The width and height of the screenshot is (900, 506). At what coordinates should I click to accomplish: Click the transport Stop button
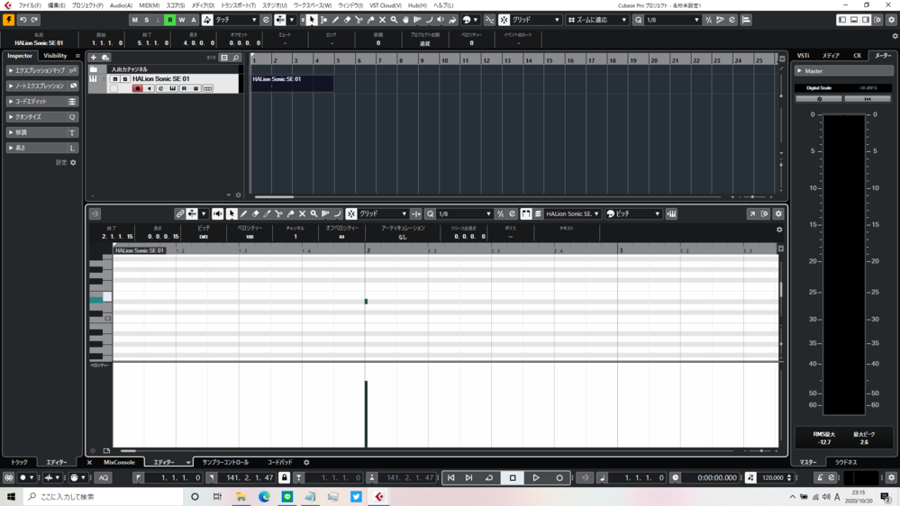[x=513, y=478]
